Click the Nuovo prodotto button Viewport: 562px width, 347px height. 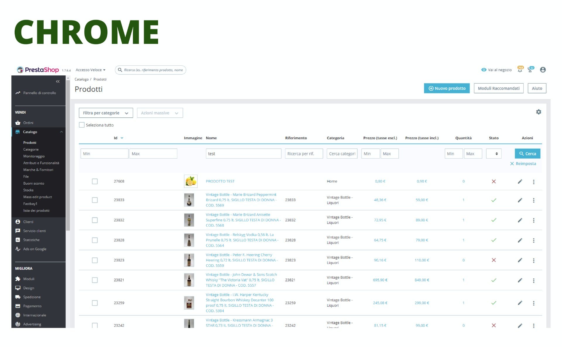(x=446, y=88)
